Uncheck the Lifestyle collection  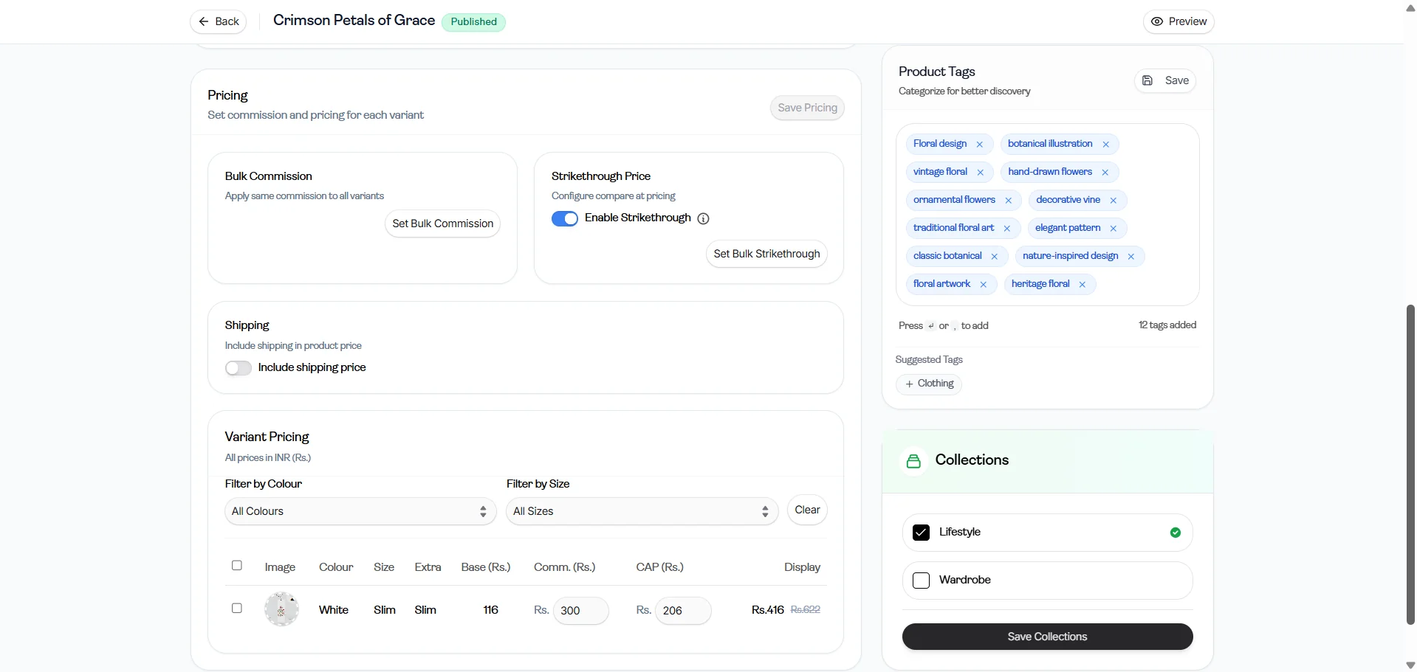tap(921, 533)
